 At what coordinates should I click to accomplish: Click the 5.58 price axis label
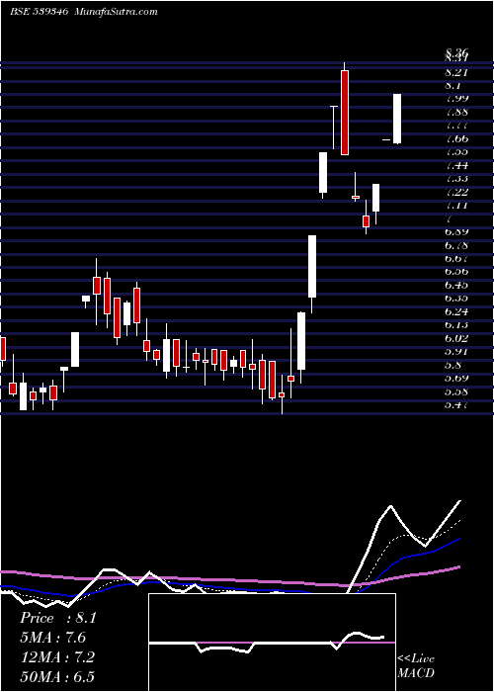[x=456, y=391]
